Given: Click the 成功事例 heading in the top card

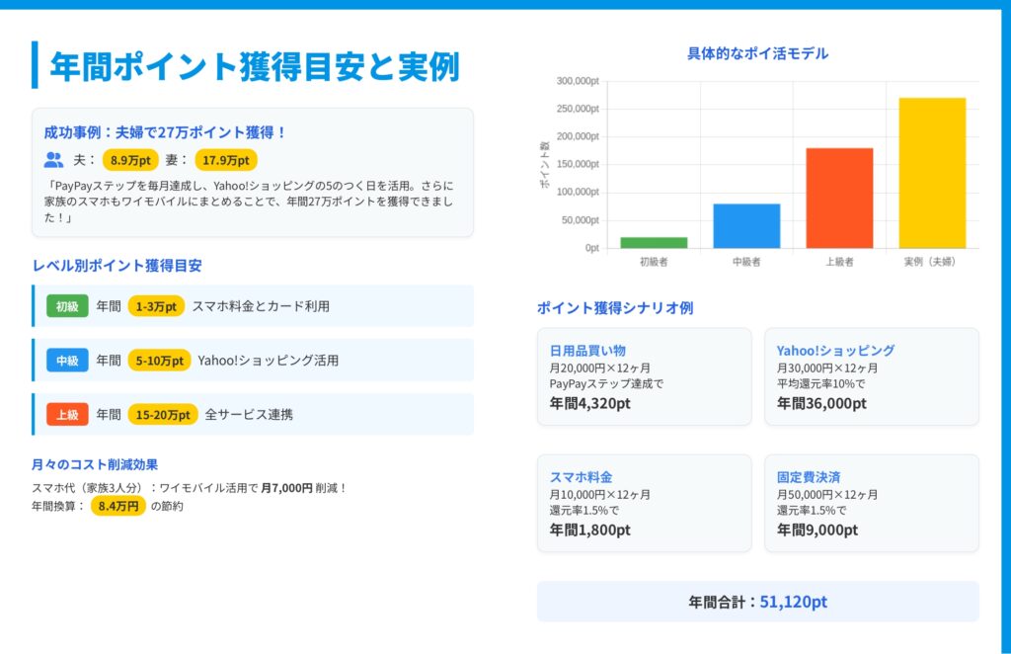Looking at the screenshot, I should pos(165,132).
